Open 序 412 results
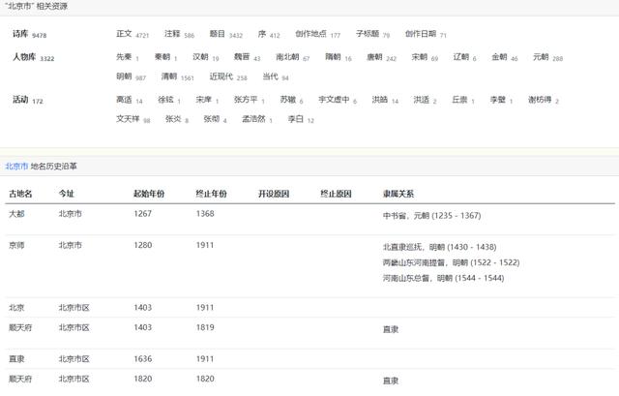This screenshot has width=619, height=396. point(269,34)
